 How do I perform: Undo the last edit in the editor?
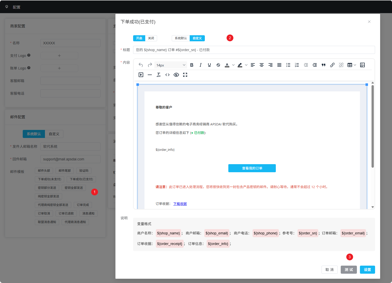(x=141, y=65)
